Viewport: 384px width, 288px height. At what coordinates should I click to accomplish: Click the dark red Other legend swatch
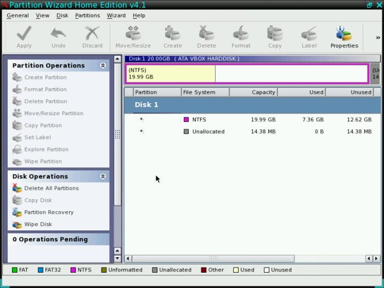(x=204, y=270)
